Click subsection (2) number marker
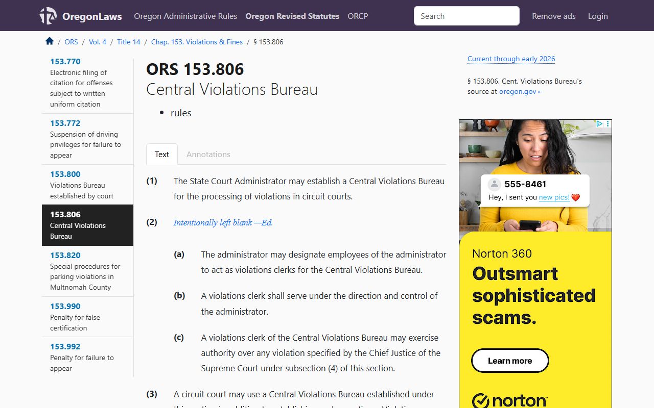Viewport: 654px width, 408px height. pos(152,222)
